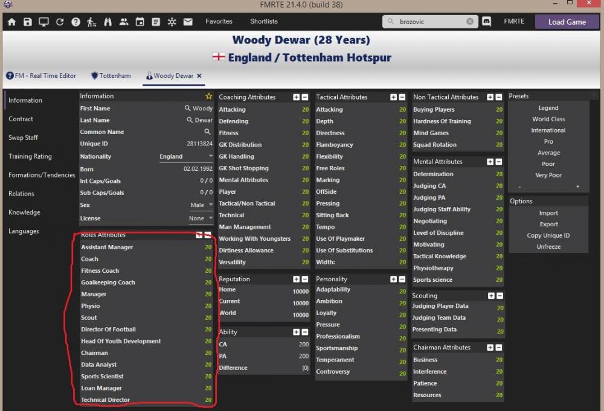Clear the search field with X
This screenshot has height=411, width=604.
pyautogui.click(x=470, y=22)
